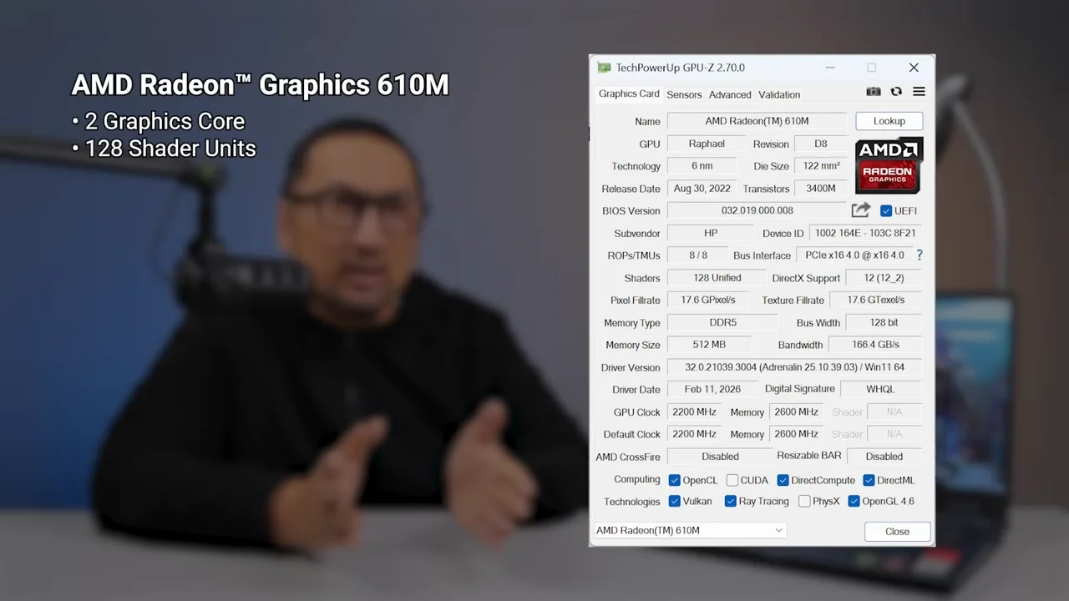Toggle the Ray Tracing checkbox

(731, 501)
